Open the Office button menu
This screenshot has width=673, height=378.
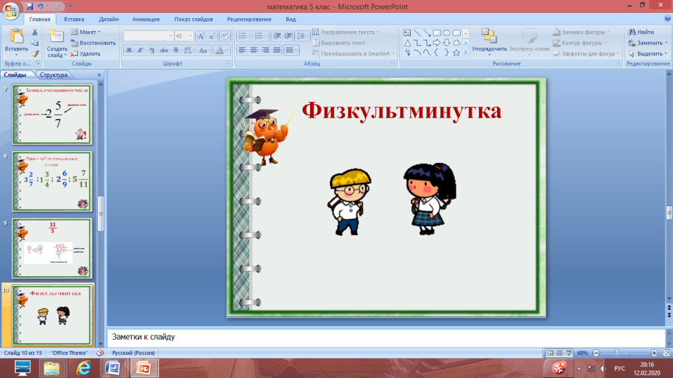pyautogui.click(x=11, y=10)
